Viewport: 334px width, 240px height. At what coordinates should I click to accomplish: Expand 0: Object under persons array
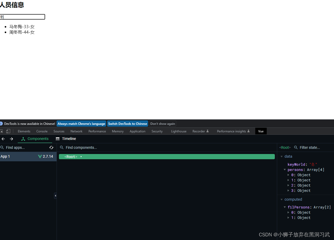pyautogui.click(x=288, y=175)
